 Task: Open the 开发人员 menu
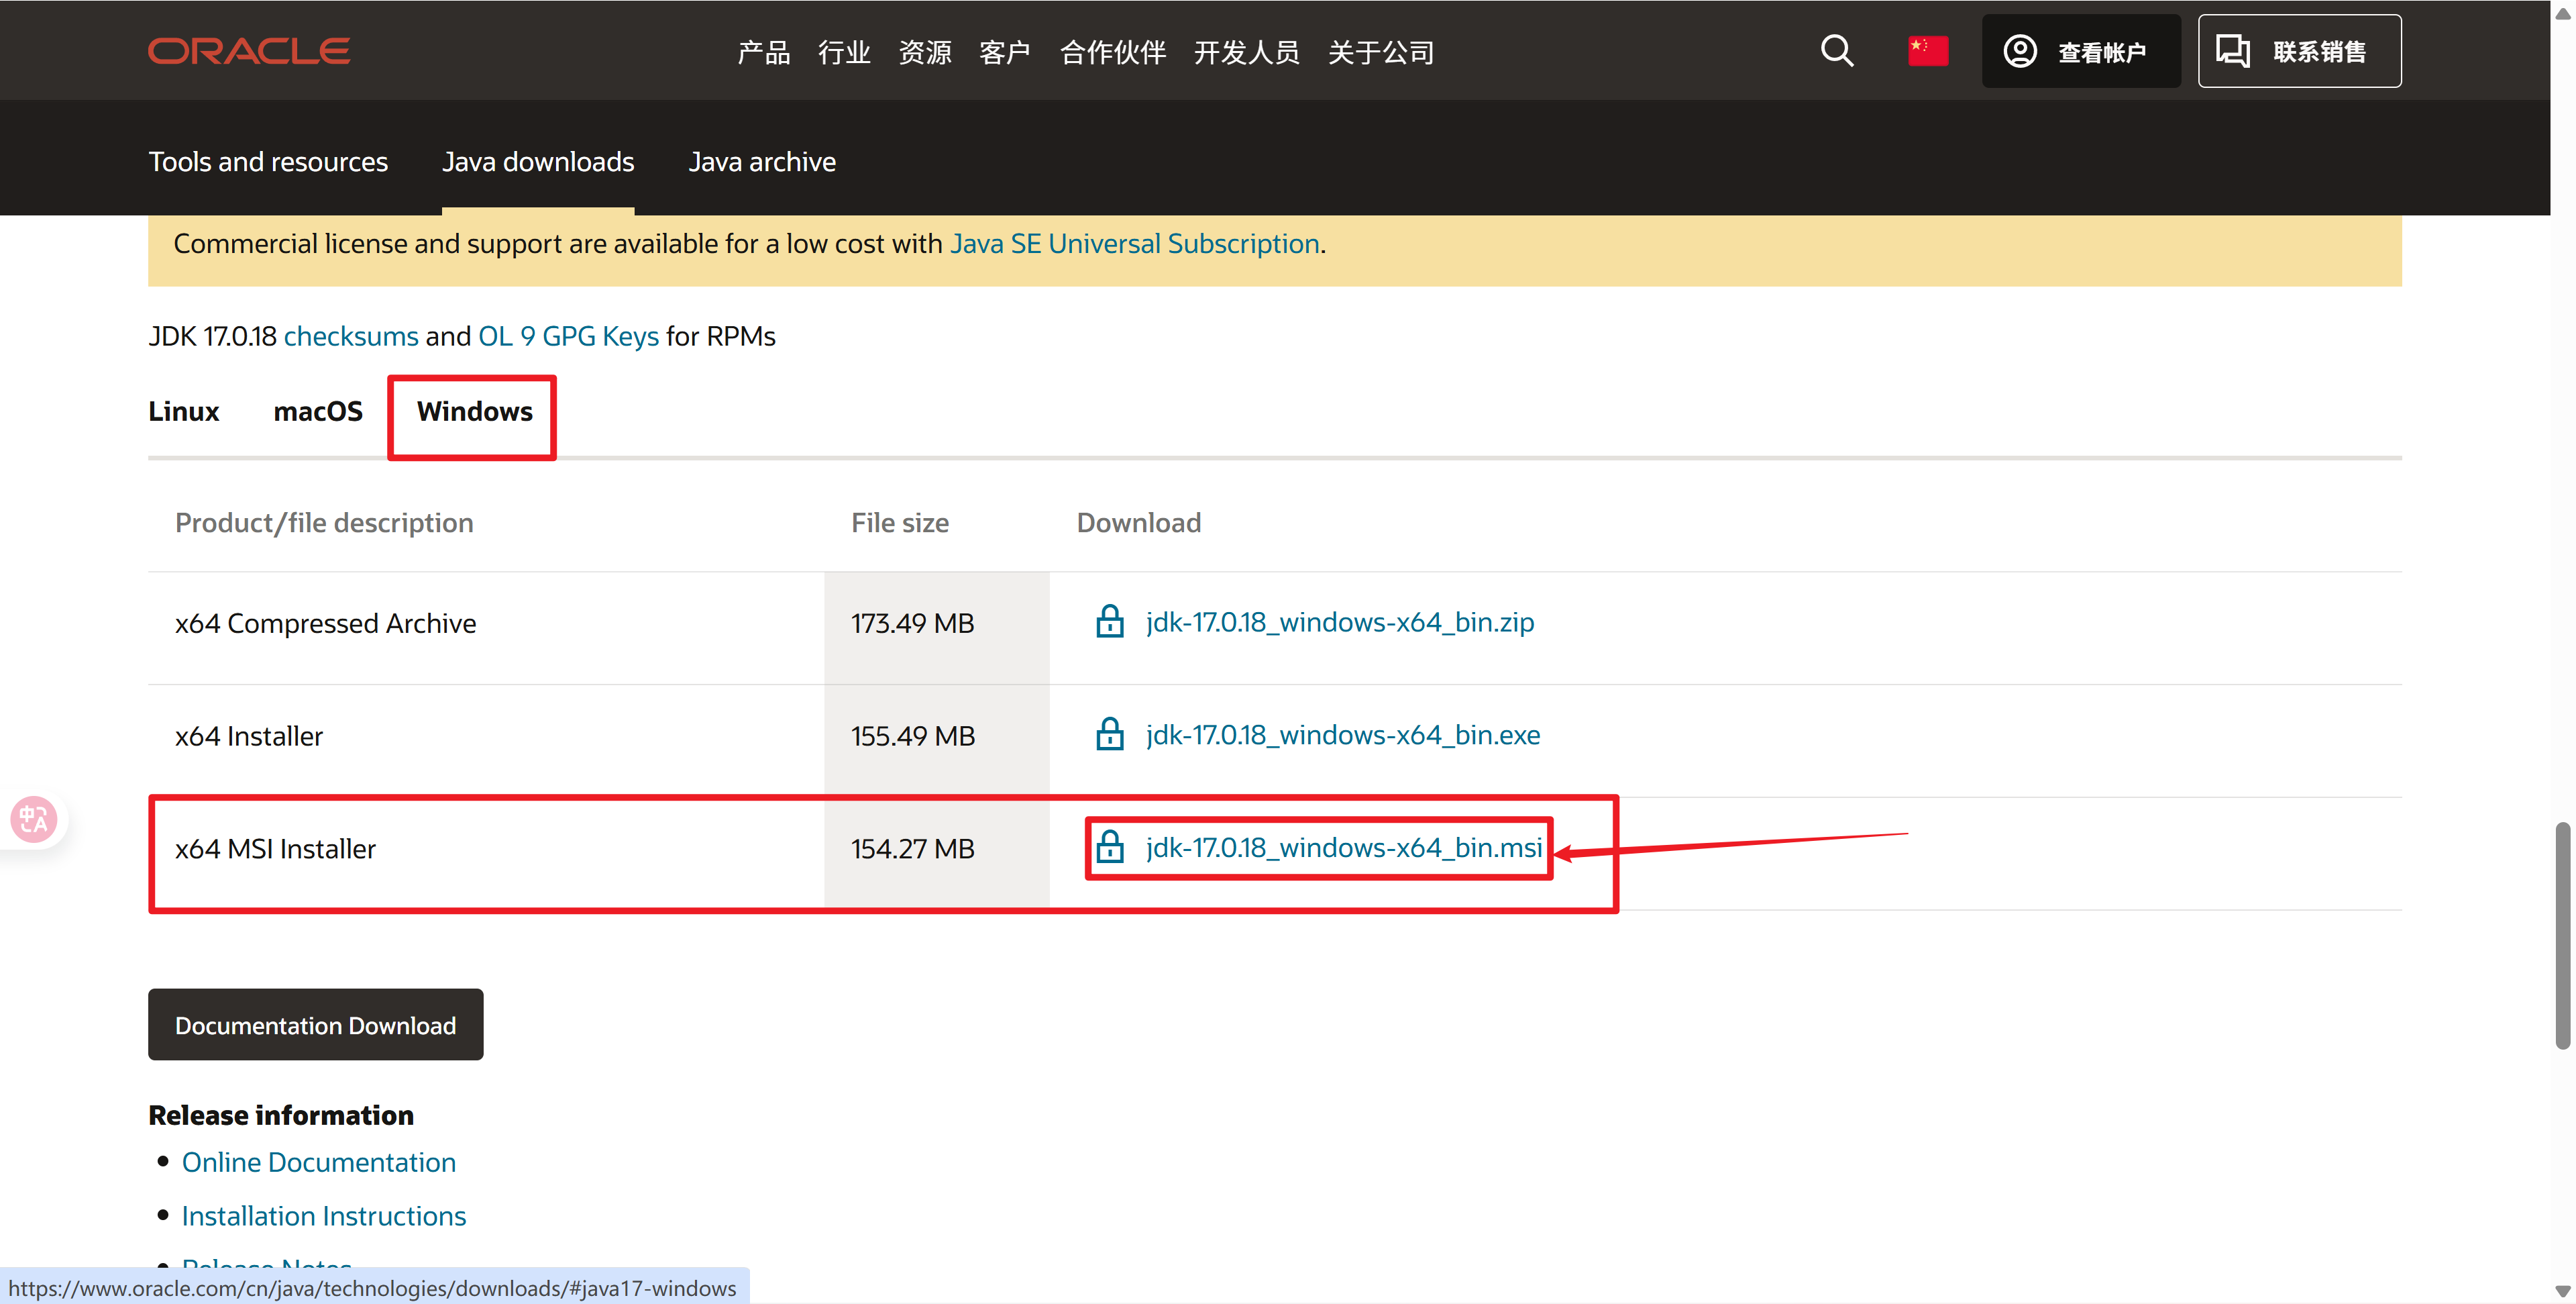click(1247, 52)
